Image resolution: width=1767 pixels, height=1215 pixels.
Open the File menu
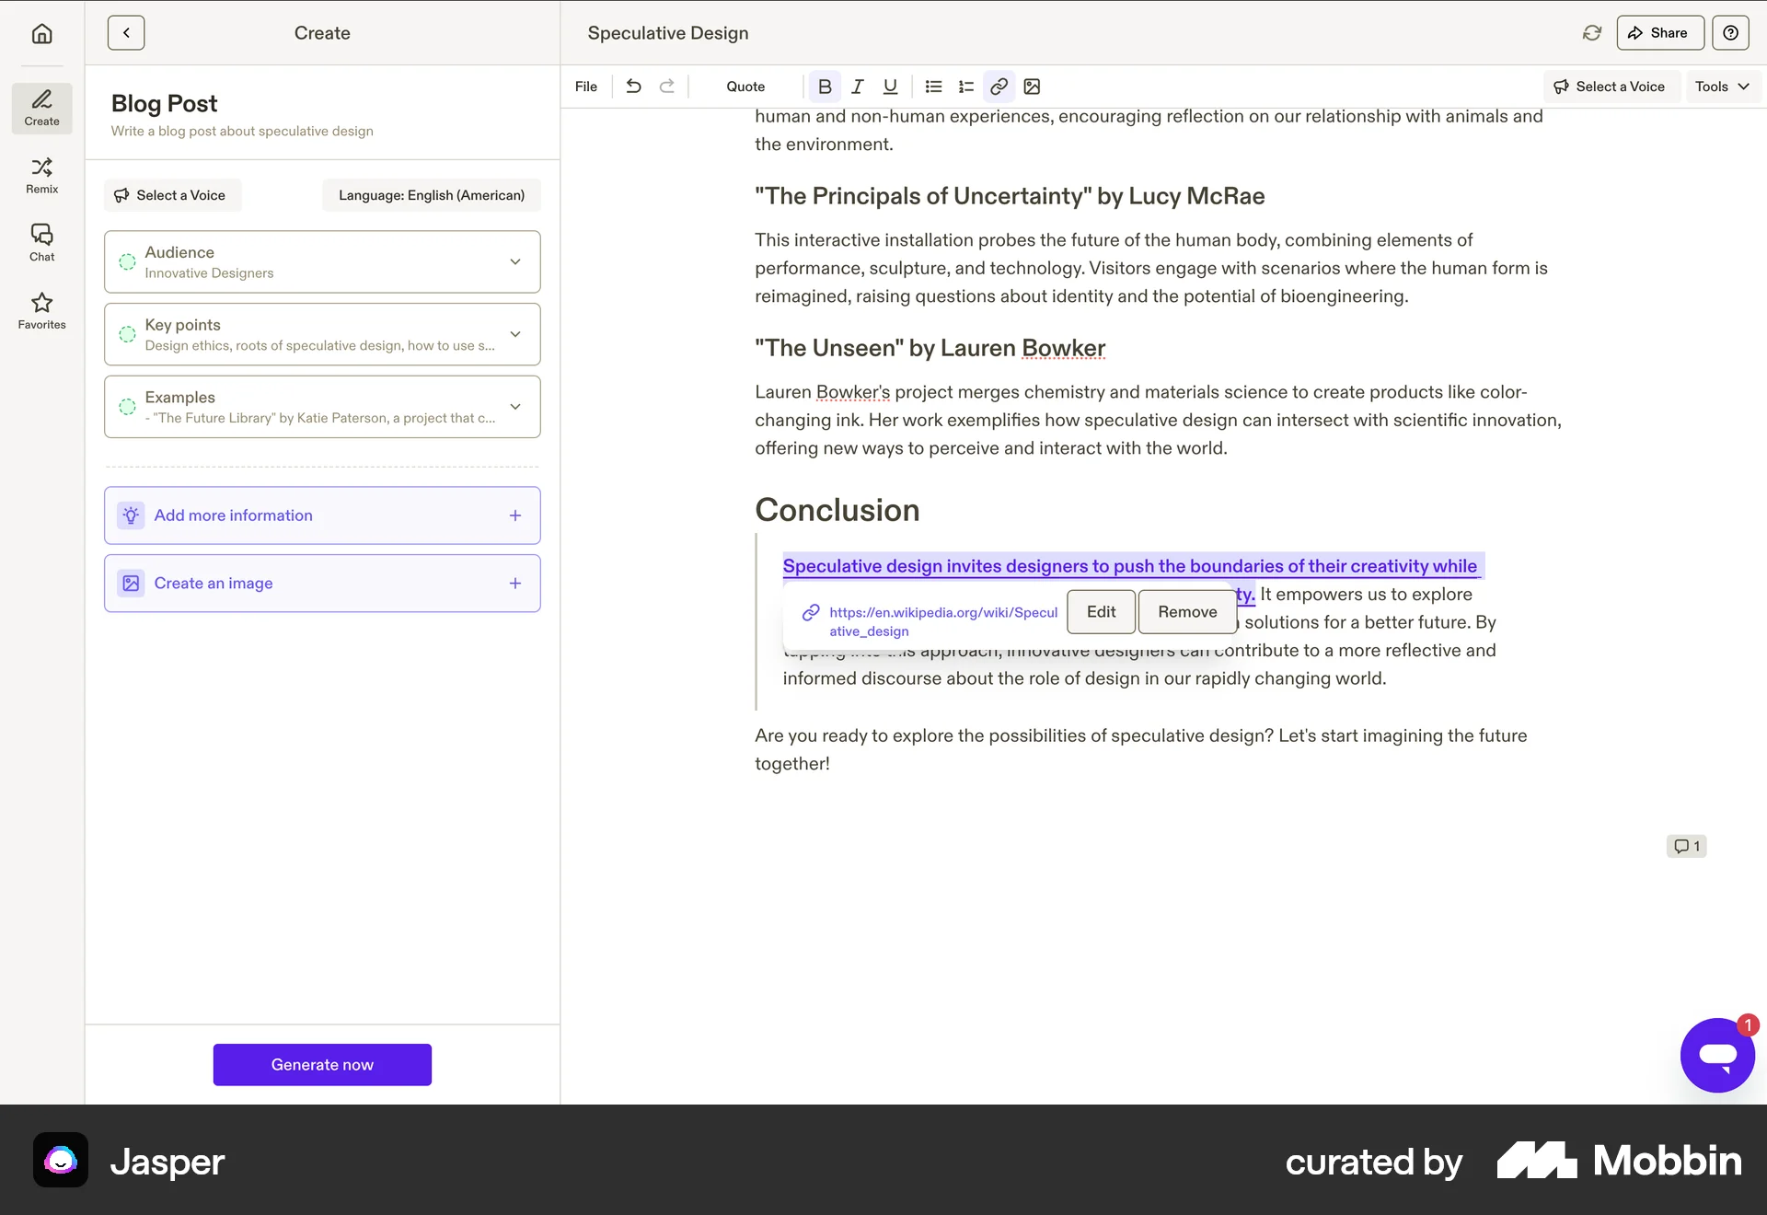click(x=586, y=87)
